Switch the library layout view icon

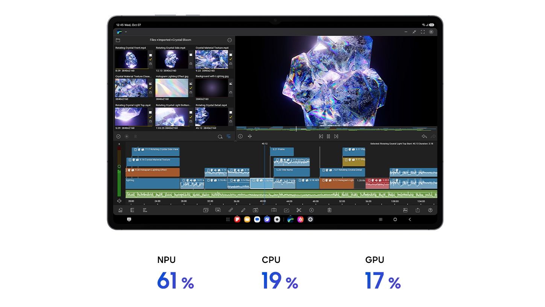pos(228,136)
